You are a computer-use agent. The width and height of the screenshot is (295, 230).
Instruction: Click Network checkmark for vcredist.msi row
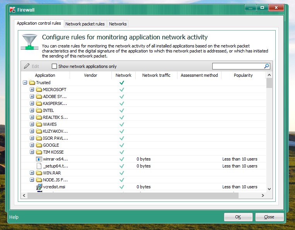122,187
